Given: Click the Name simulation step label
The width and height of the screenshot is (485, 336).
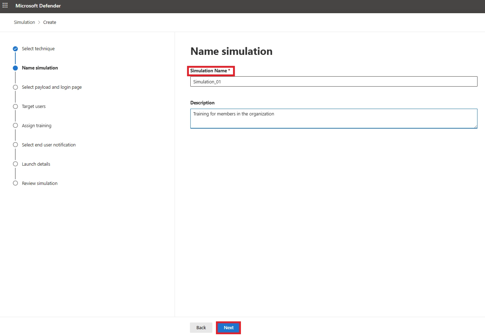Looking at the screenshot, I should pos(40,68).
